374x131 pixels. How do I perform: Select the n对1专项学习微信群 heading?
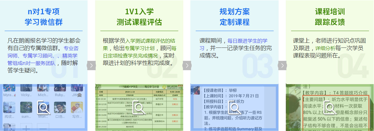44,17
